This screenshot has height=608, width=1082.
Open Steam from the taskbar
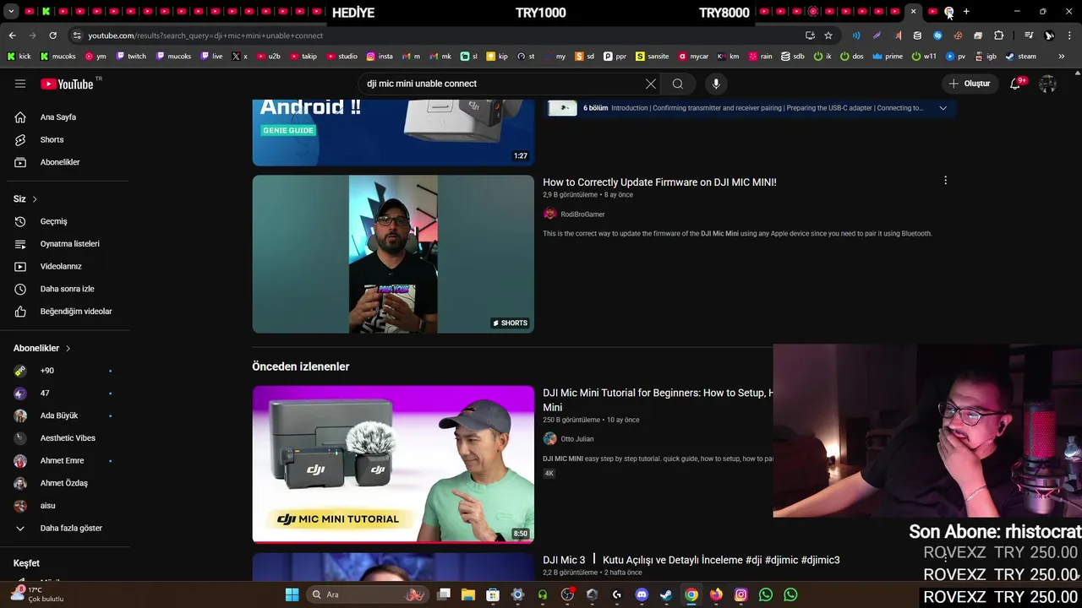click(666, 594)
